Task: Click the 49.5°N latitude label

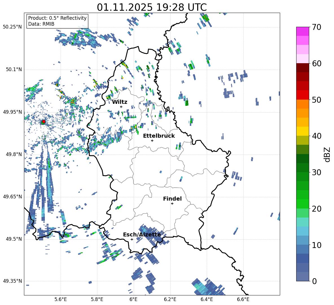Action: pyautogui.click(x=14, y=239)
